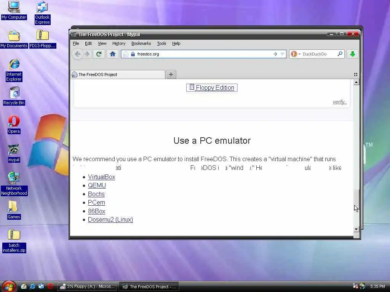Image resolution: width=390 pixels, height=292 pixels.
Task: Reload the freedos.org page
Action: click(x=99, y=54)
